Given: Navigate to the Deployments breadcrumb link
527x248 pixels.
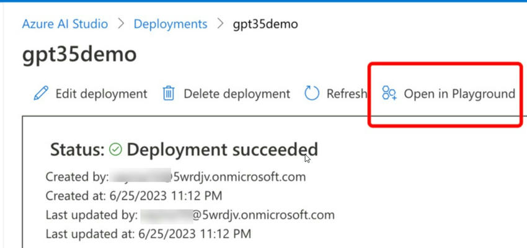Looking at the screenshot, I should pyautogui.click(x=170, y=24).
